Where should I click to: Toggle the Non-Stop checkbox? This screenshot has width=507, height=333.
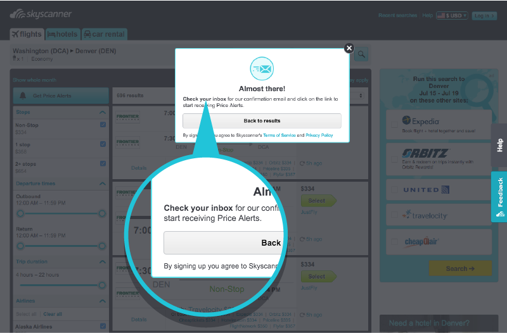click(x=103, y=125)
